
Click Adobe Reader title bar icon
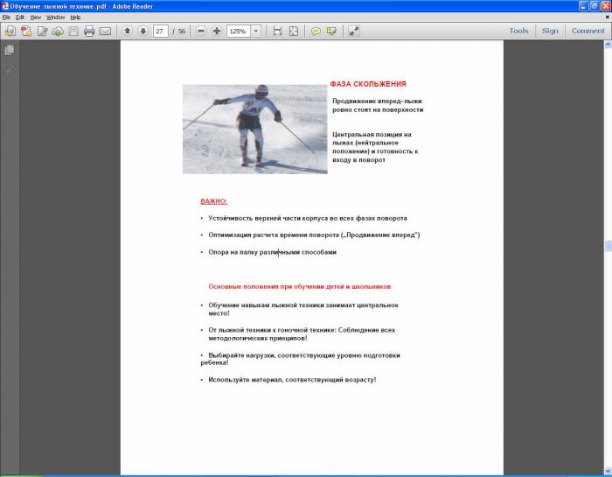tap(5, 6)
